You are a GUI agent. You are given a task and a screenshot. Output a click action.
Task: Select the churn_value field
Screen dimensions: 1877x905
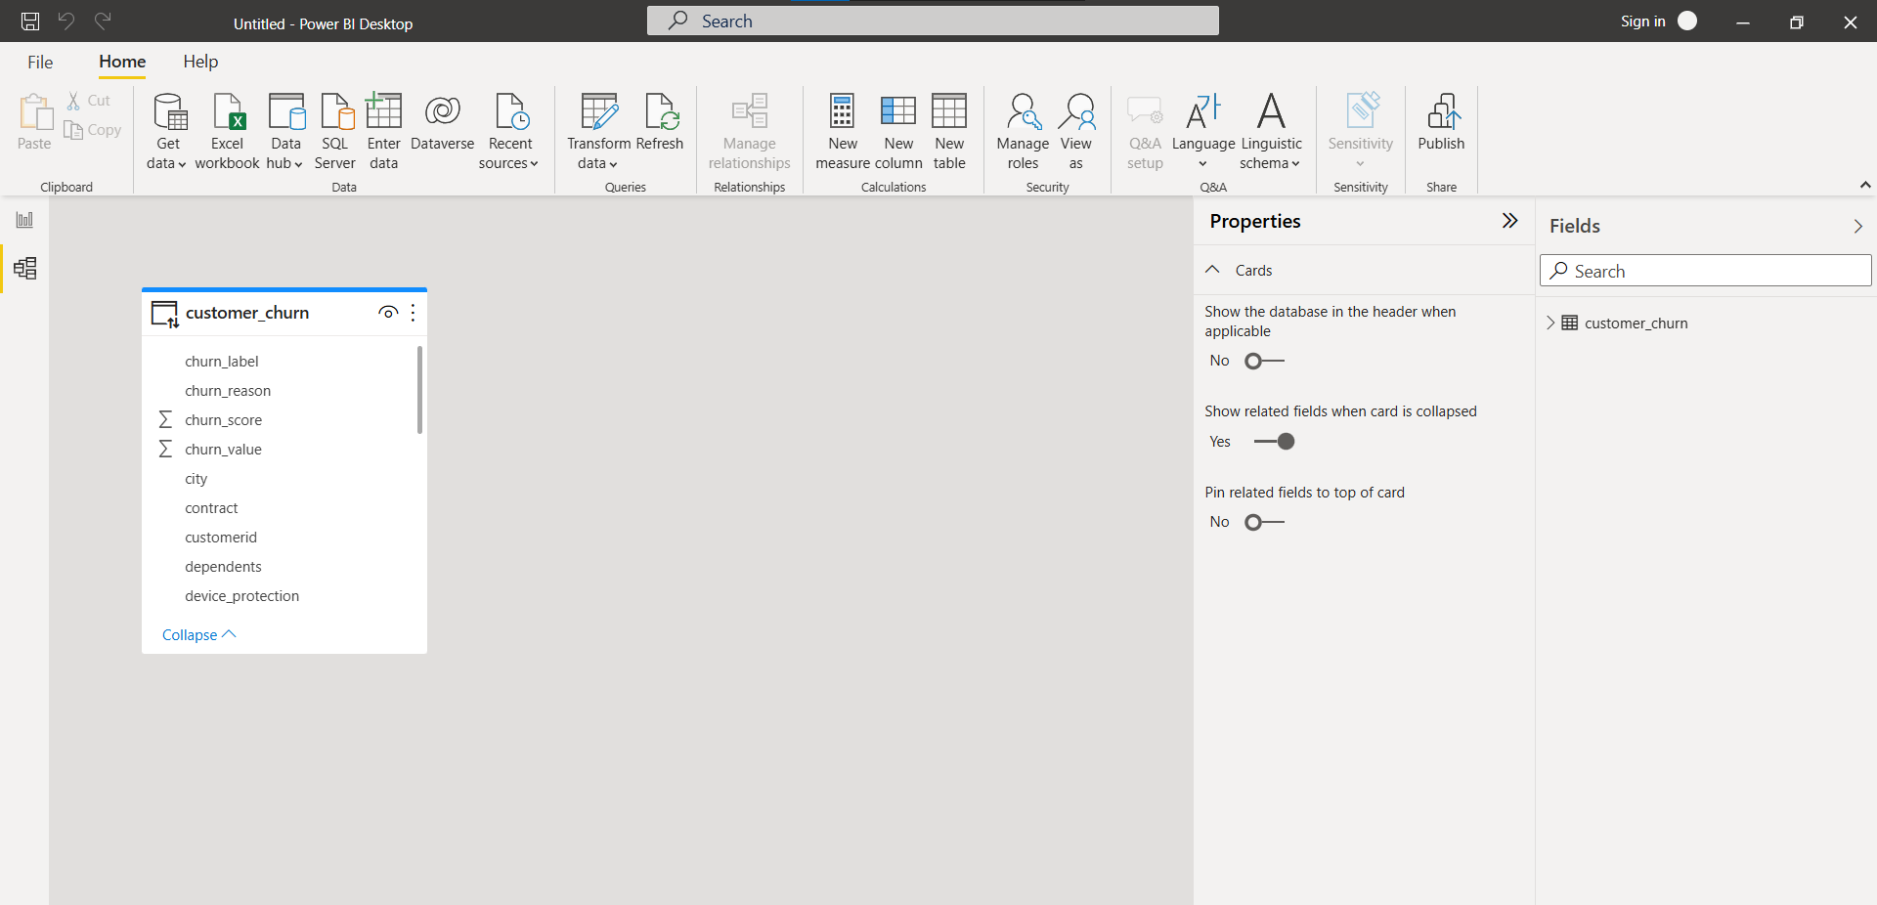[223, 450]
